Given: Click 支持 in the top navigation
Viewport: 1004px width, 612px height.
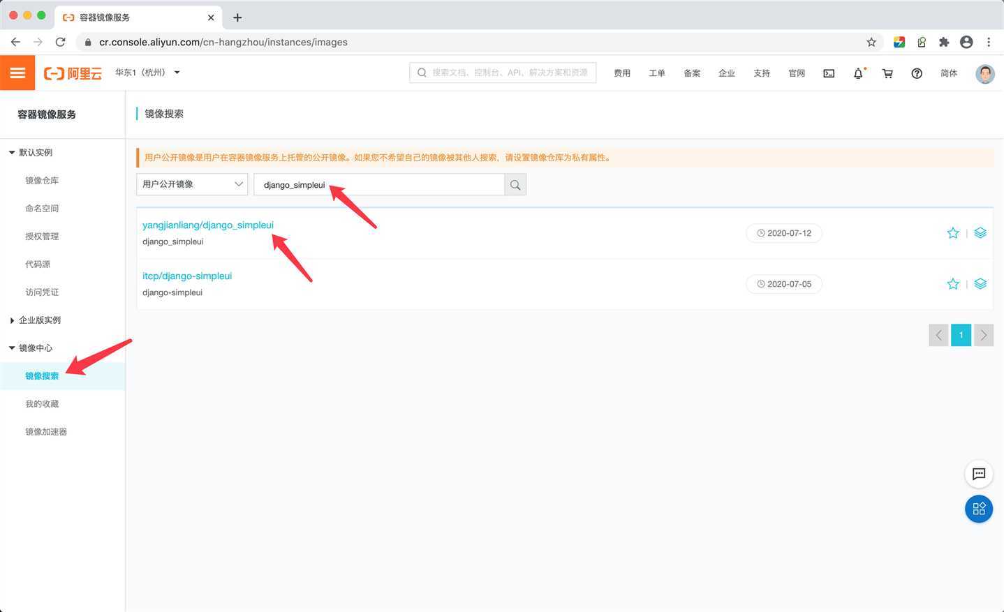Looking at the screenshot, I should [762, 73].
